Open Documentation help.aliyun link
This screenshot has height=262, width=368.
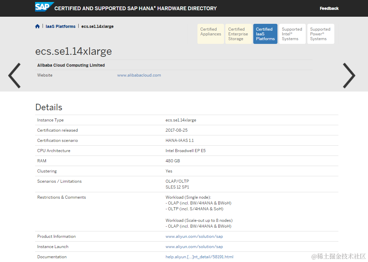coord(199,257)
